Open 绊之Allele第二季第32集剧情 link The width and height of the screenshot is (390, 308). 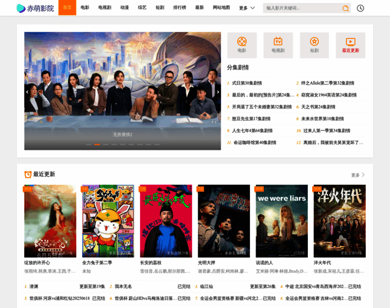pyautogui.click(x=327, y=83)
